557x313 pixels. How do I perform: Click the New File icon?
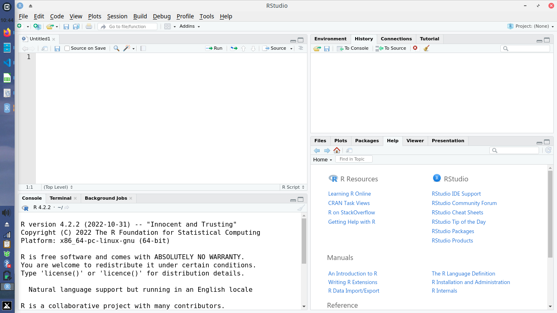[19, 26]
